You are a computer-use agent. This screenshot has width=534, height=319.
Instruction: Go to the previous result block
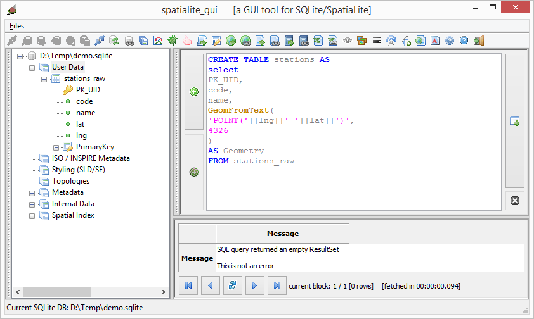(x=211, y=285)
